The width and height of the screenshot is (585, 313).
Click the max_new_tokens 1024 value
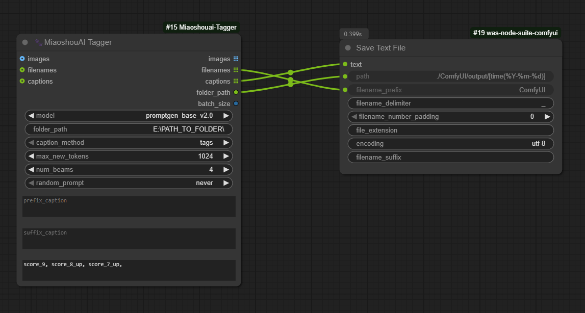[x=206, y=156]
